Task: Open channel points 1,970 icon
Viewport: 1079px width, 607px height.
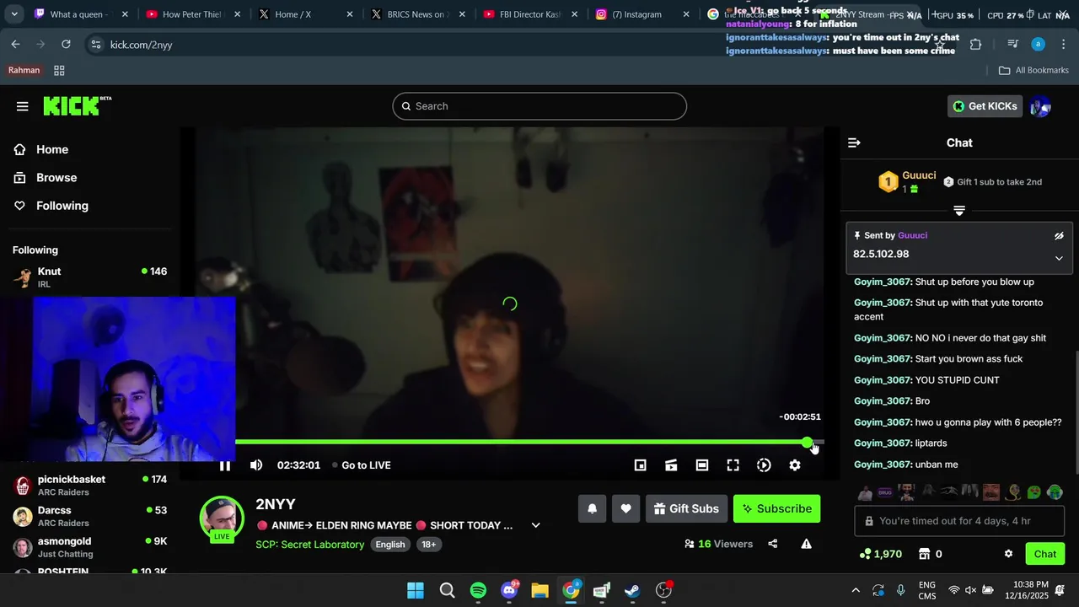Action: [x=881, y=554]
